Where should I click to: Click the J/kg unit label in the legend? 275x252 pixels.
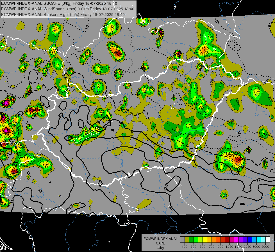[160, 248]
